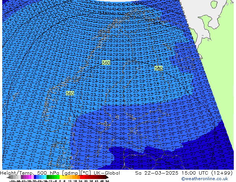Pick the bright yellow swatch in the temperature scale

pyautogui.click(x=61, y=177)
